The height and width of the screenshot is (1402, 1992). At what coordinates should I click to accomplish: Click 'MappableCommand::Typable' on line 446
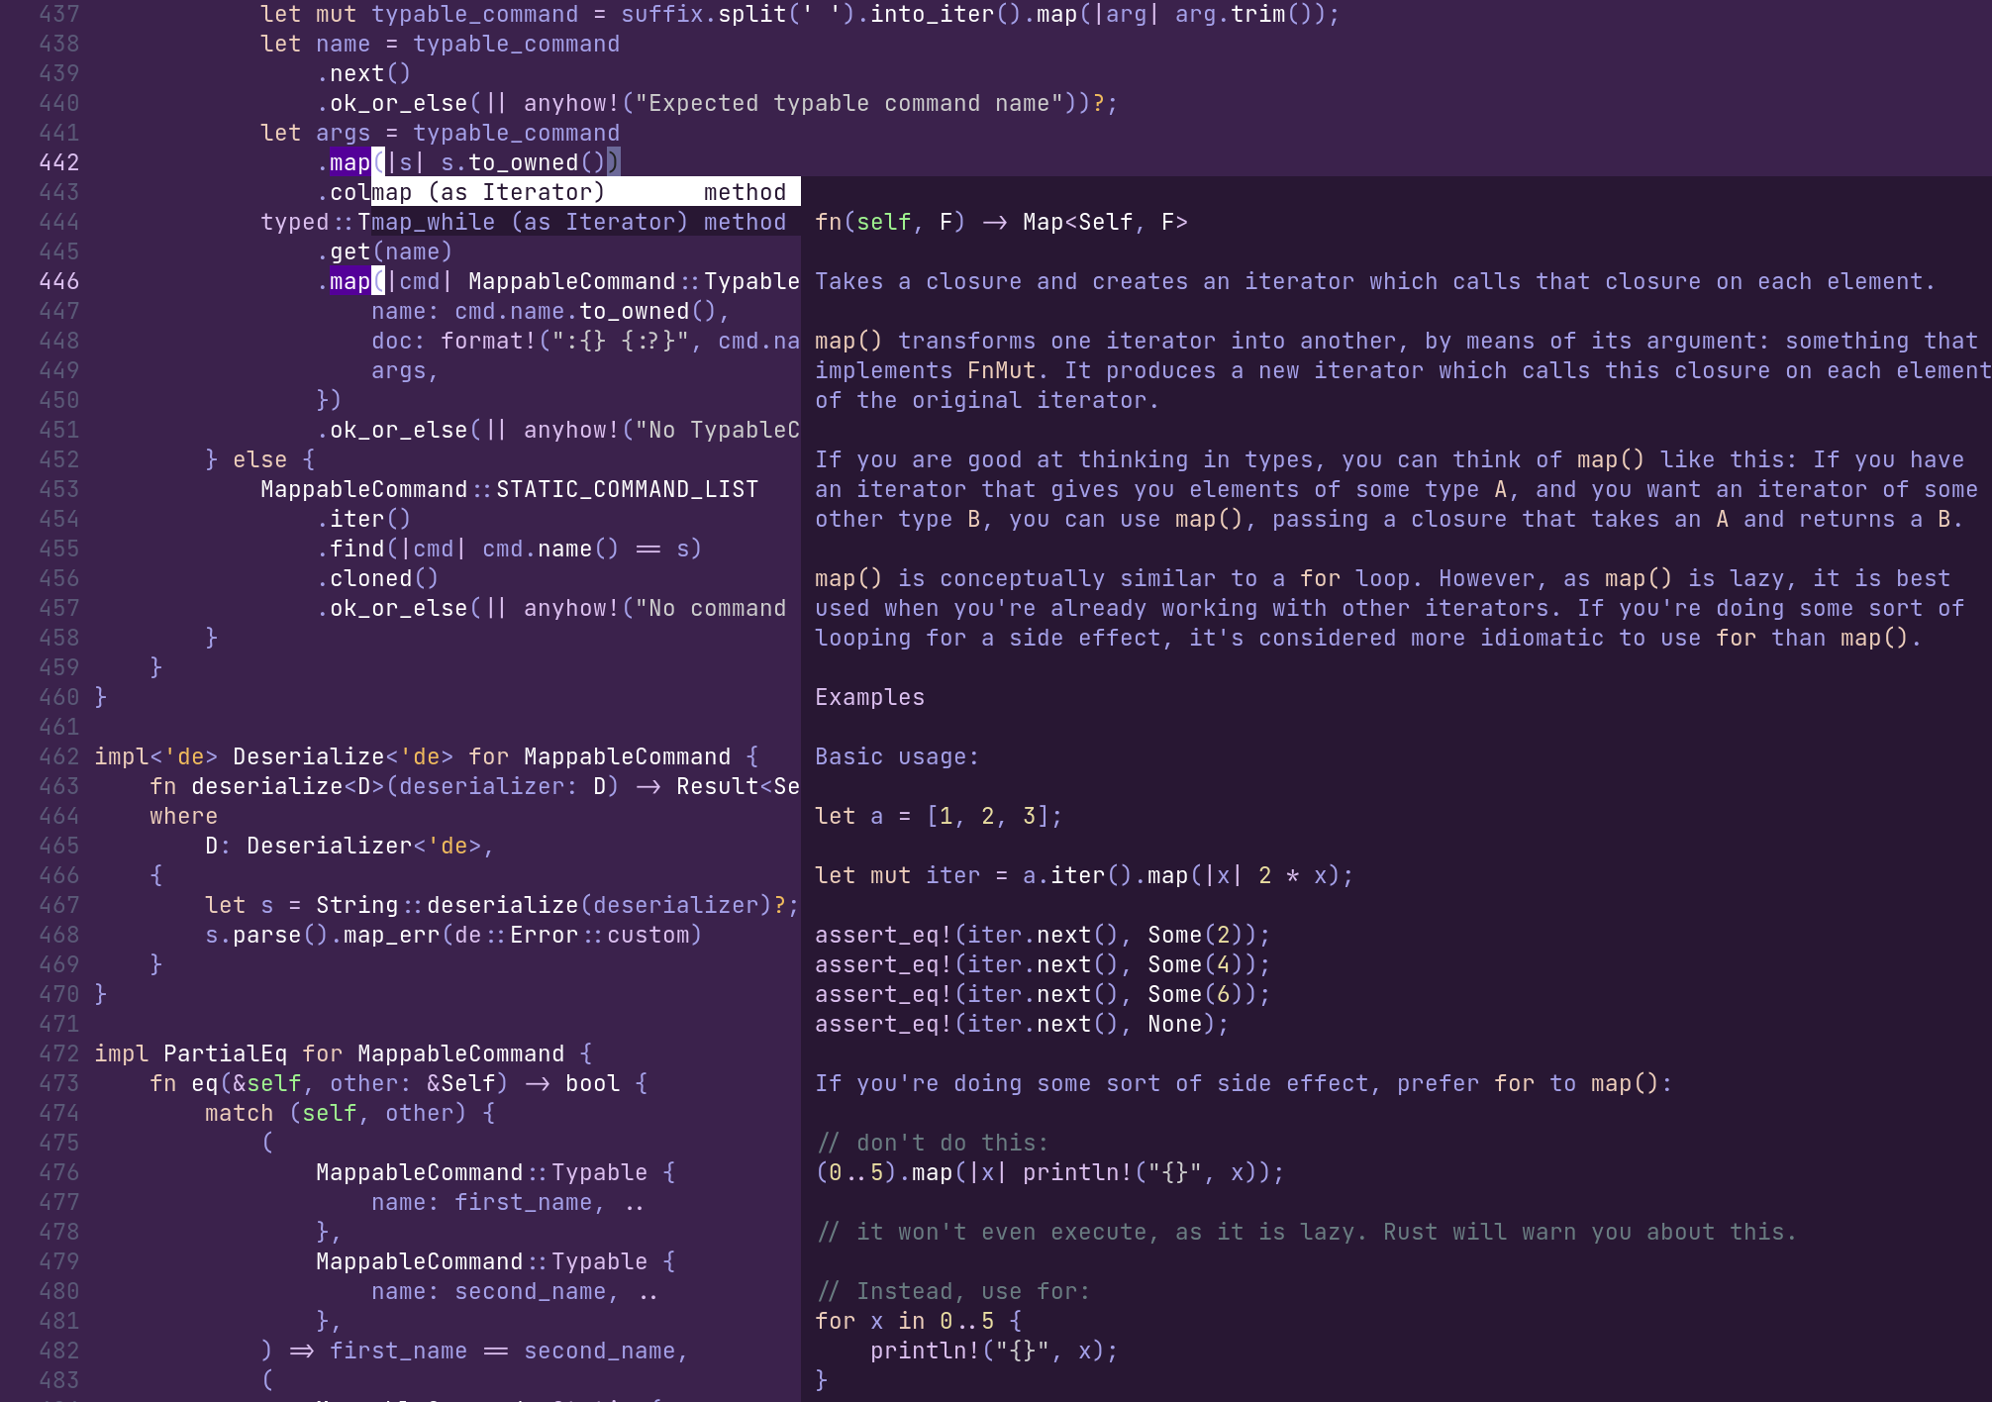click(x=634, y=281)
